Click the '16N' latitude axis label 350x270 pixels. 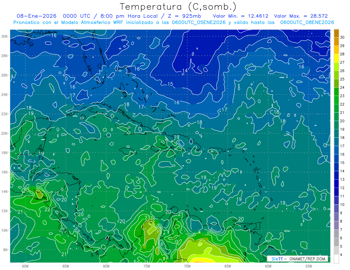pos(5,172)
